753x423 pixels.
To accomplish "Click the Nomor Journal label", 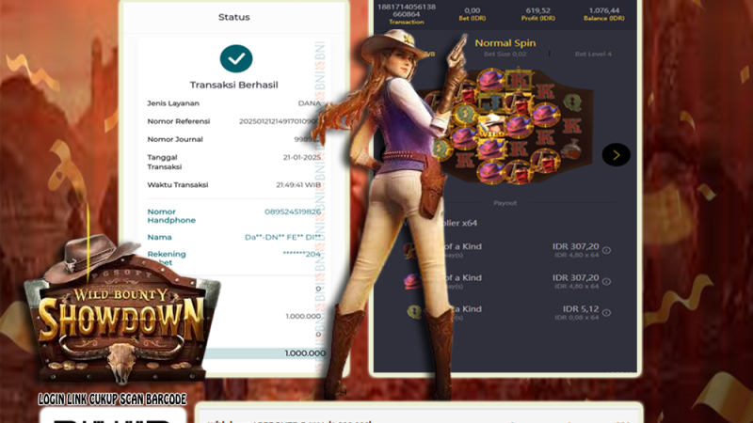I will click(x=175, y=139).
